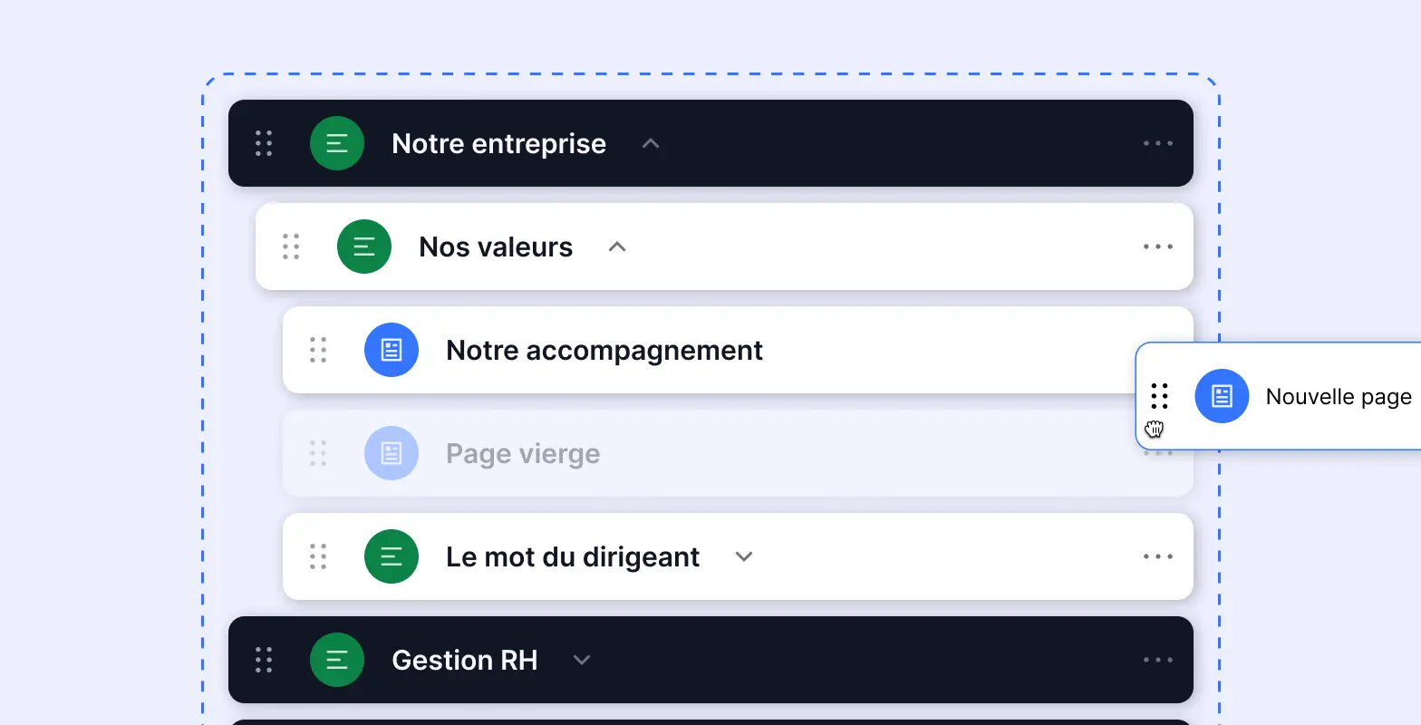Image resolution: width=1421 pixels, height=725 pixels.
Task: Click the Gestion RH title text
Action: pyautogui.click(x=464, y=660)
